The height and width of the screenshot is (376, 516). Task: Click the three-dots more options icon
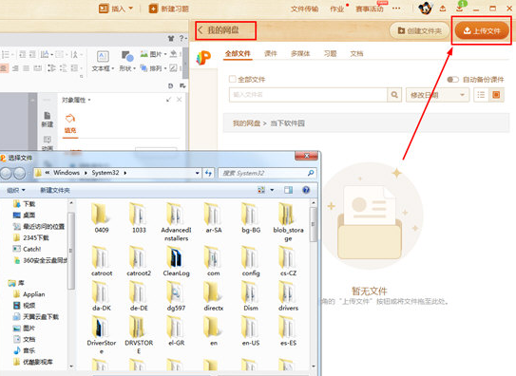396,9
